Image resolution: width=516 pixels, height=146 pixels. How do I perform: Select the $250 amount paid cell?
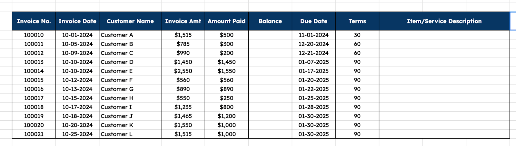pos(226,98)
